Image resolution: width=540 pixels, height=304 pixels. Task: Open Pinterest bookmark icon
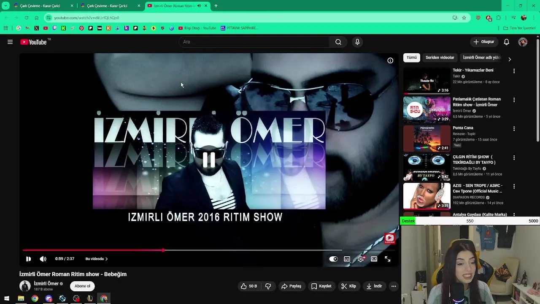(81, 28)
